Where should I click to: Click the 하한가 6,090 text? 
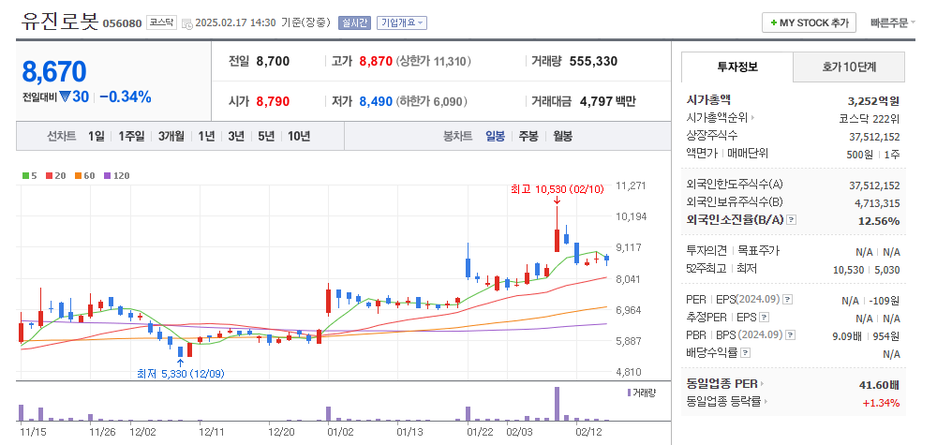431,101
